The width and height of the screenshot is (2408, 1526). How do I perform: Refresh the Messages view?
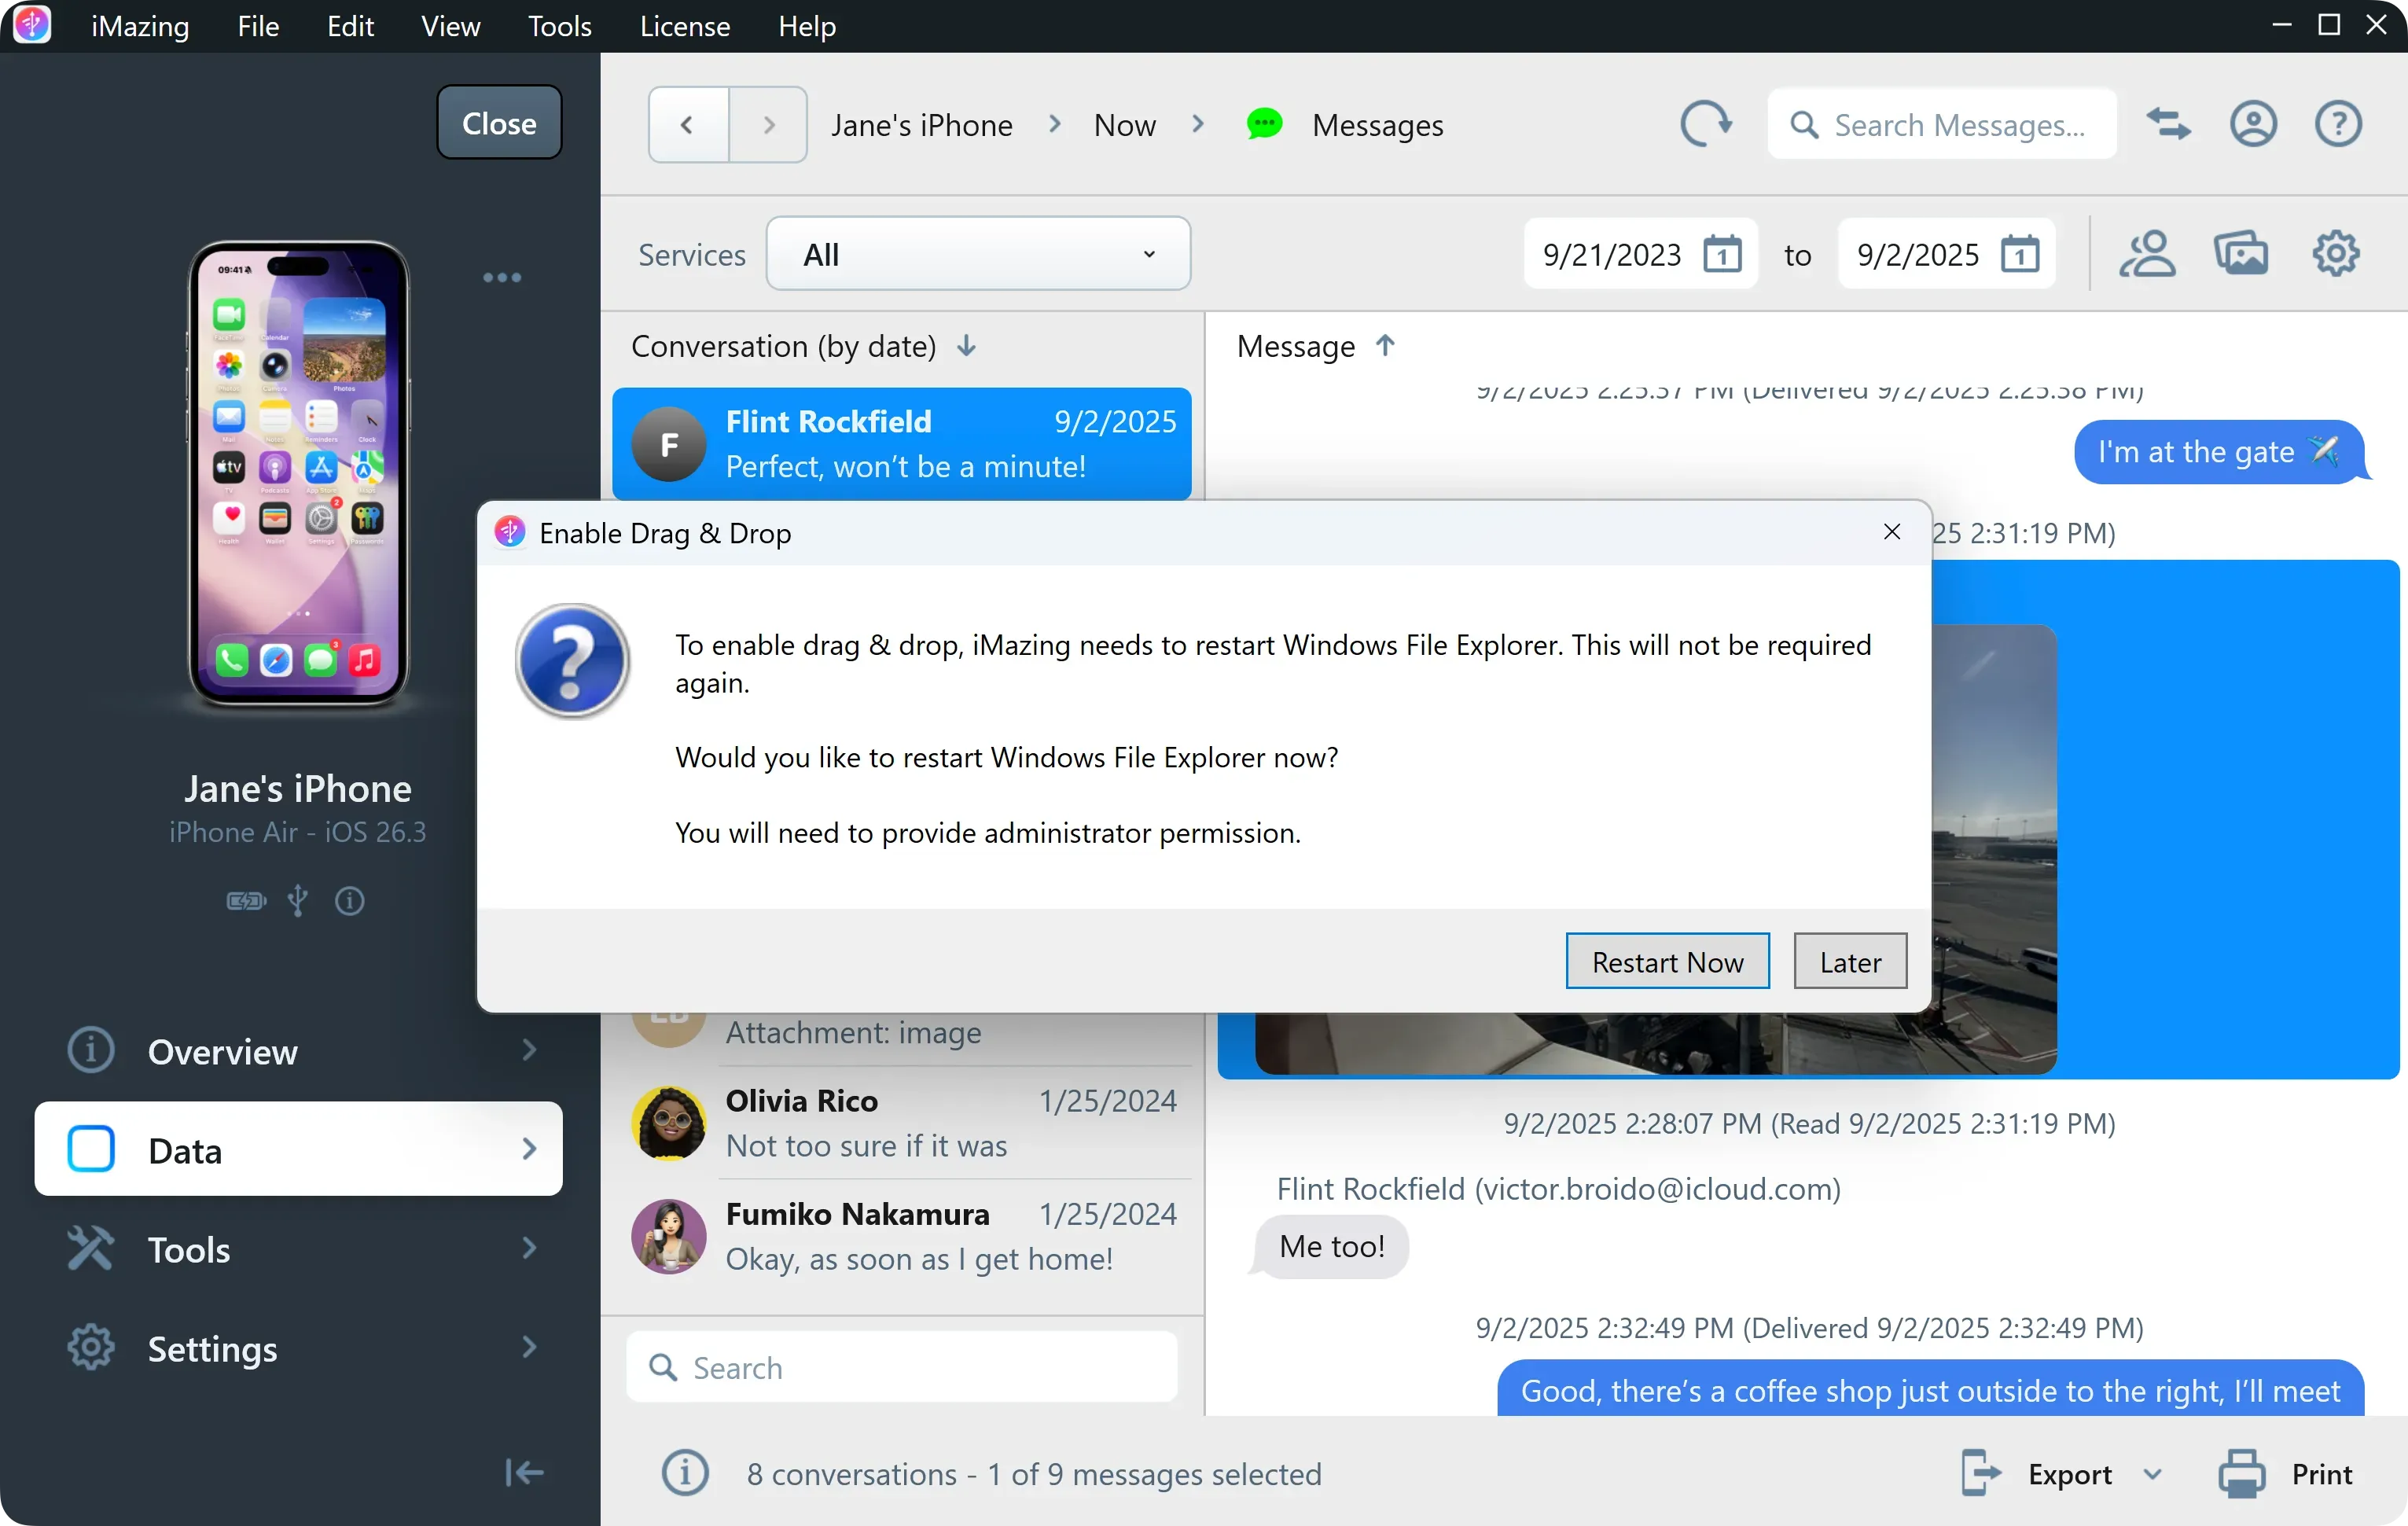(x=1707, y=123)
